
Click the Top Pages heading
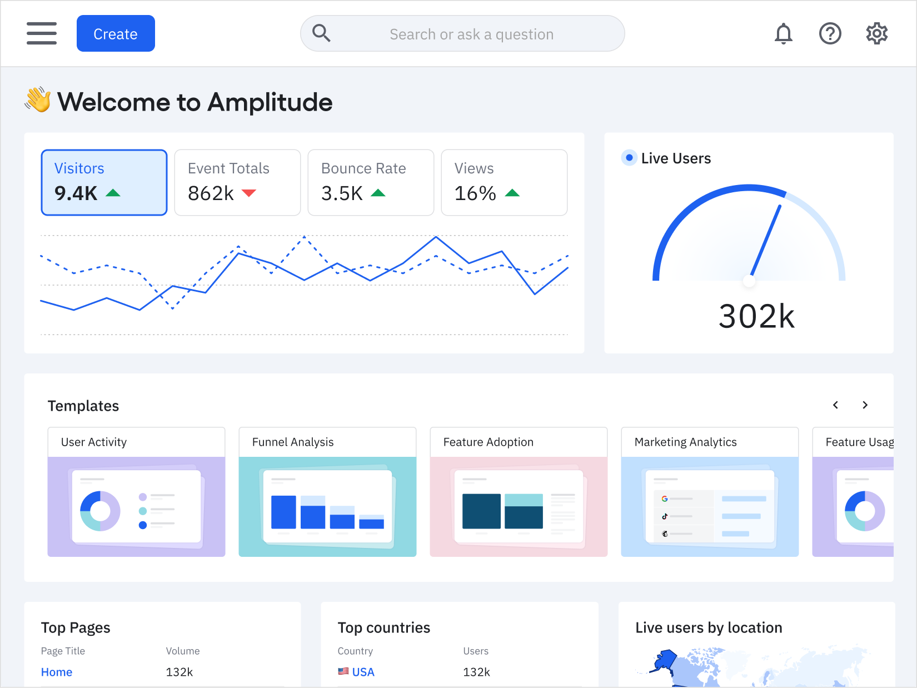(x=76, y=627)
